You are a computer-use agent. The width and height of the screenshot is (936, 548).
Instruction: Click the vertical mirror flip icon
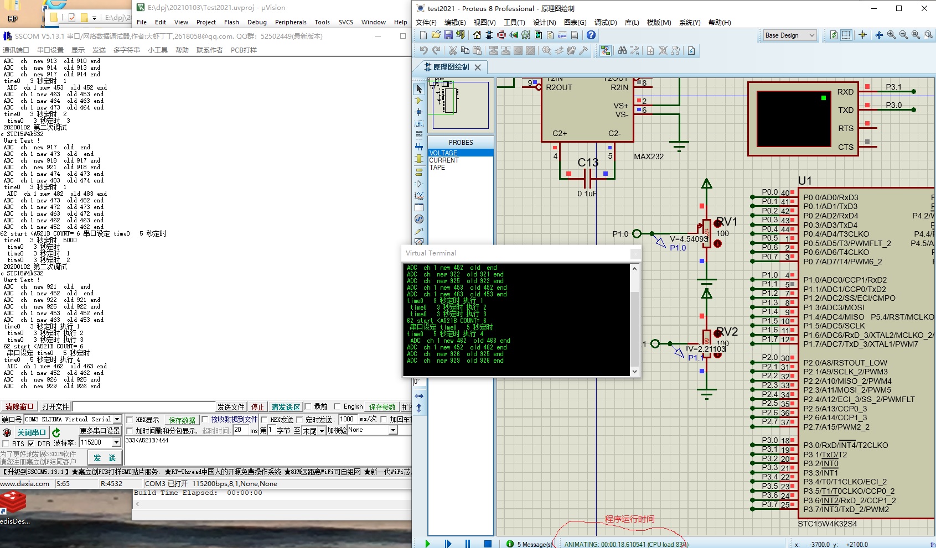click(419, 408)
